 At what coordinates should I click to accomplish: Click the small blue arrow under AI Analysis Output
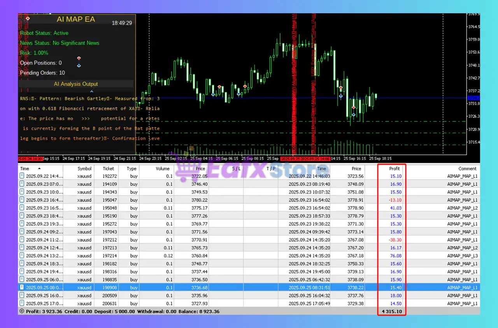[75, 91]
